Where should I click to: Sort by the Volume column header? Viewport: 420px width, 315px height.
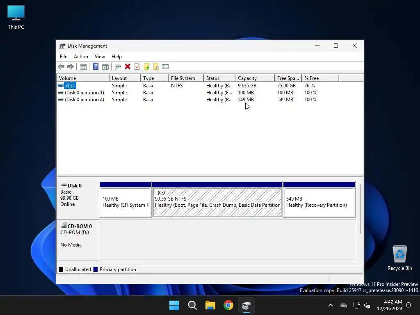83,78
